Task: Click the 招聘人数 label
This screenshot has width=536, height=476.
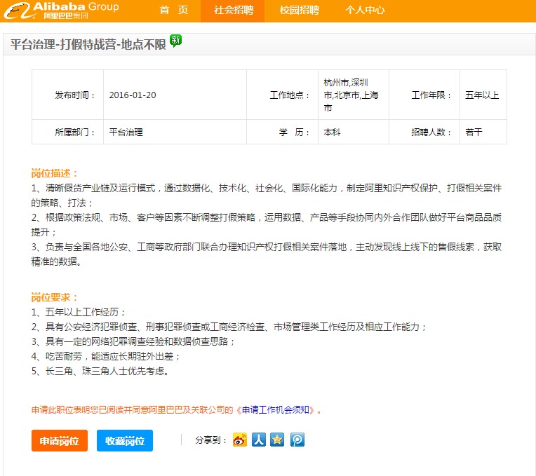Action: 431,132
